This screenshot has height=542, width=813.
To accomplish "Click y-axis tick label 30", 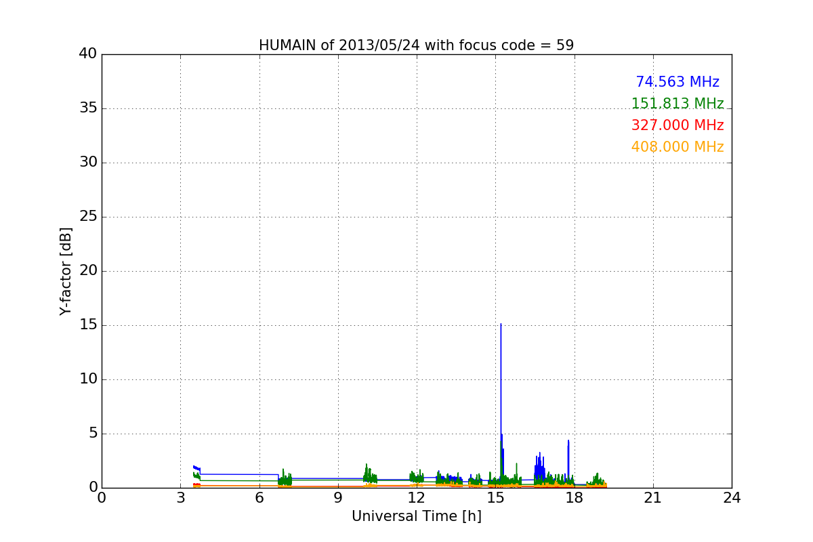I will click(x=88, y=163).
